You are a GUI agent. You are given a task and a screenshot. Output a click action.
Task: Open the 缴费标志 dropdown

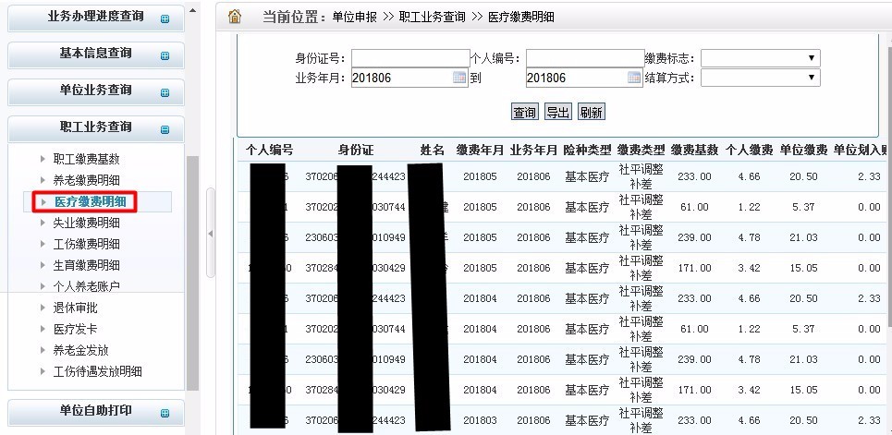point(760,58)
